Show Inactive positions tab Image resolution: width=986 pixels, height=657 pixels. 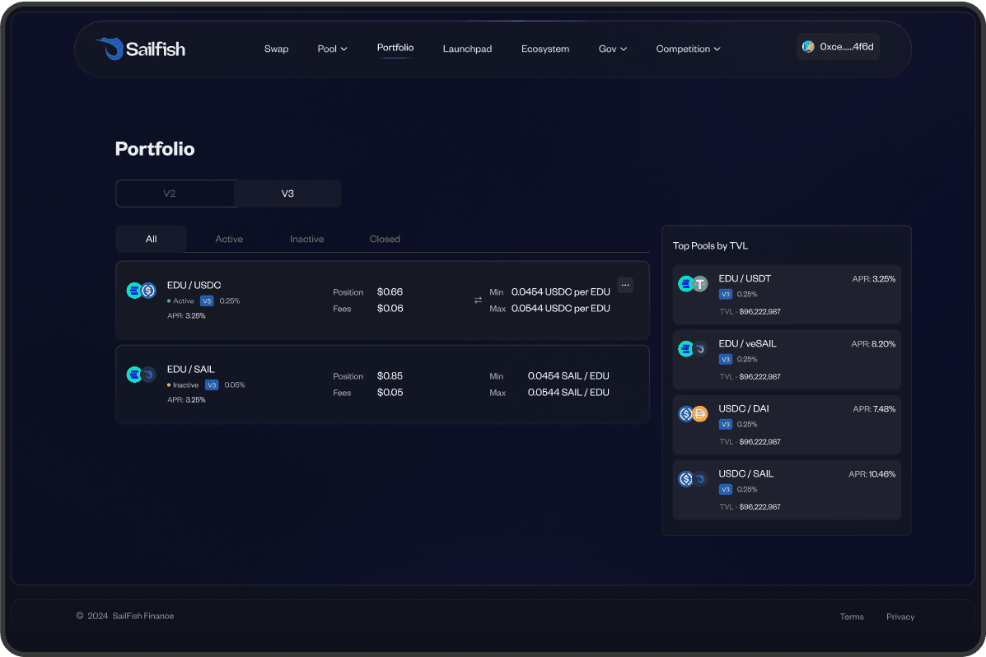[x=306, y=239]
